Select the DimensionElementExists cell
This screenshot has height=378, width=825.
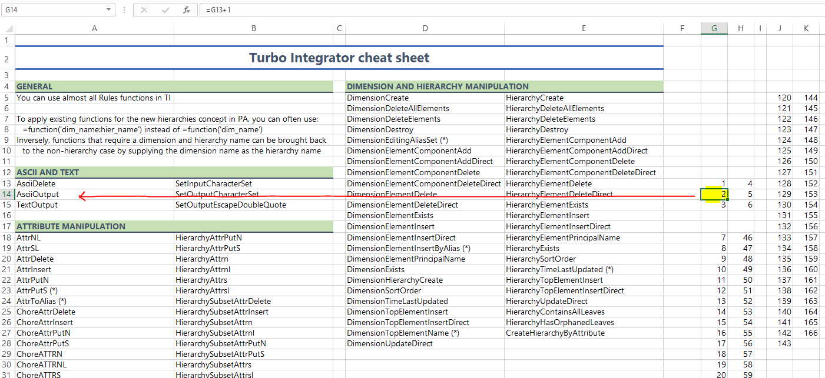425,215
